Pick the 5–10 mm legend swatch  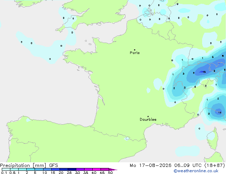39,169
